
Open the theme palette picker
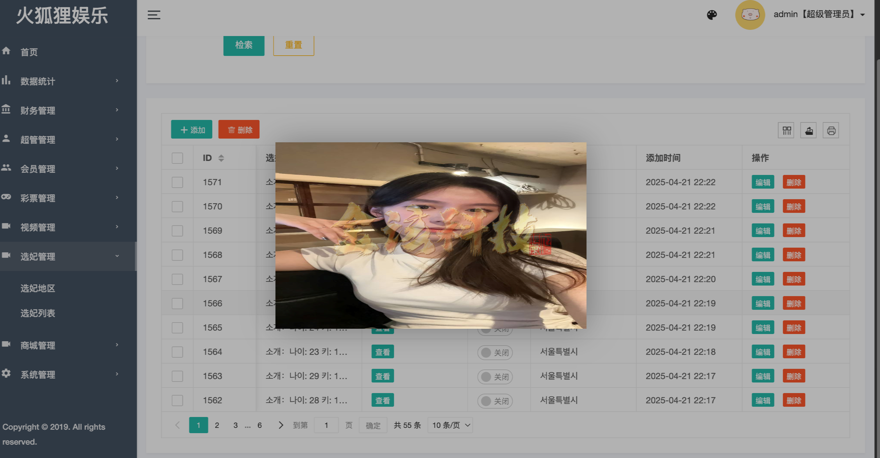712,15
